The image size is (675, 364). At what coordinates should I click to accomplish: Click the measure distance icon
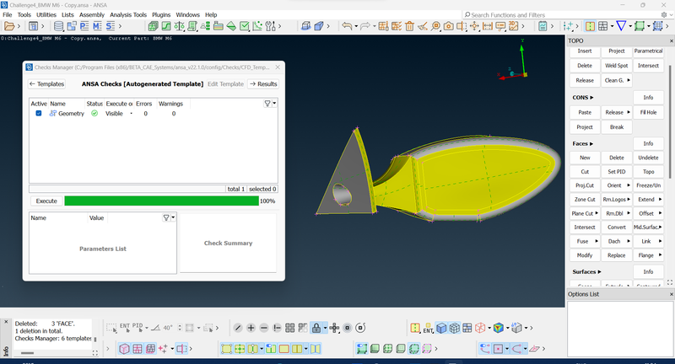tap(488, 26)
